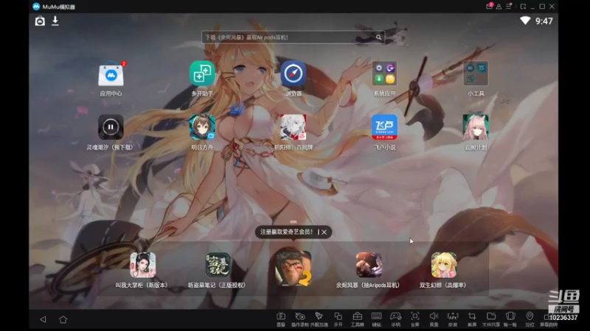Open the 飞卢小说 novel reader app
Viewport: 590px width, 331px height.
tap(384, 127)
